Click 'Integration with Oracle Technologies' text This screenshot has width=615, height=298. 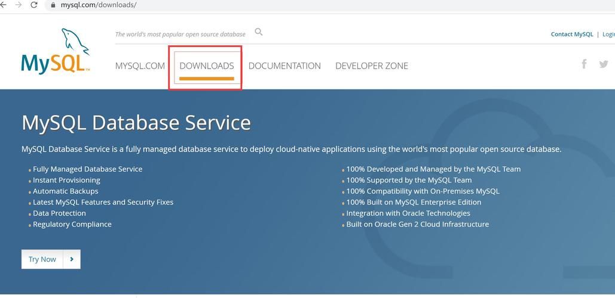coord(408,213)
